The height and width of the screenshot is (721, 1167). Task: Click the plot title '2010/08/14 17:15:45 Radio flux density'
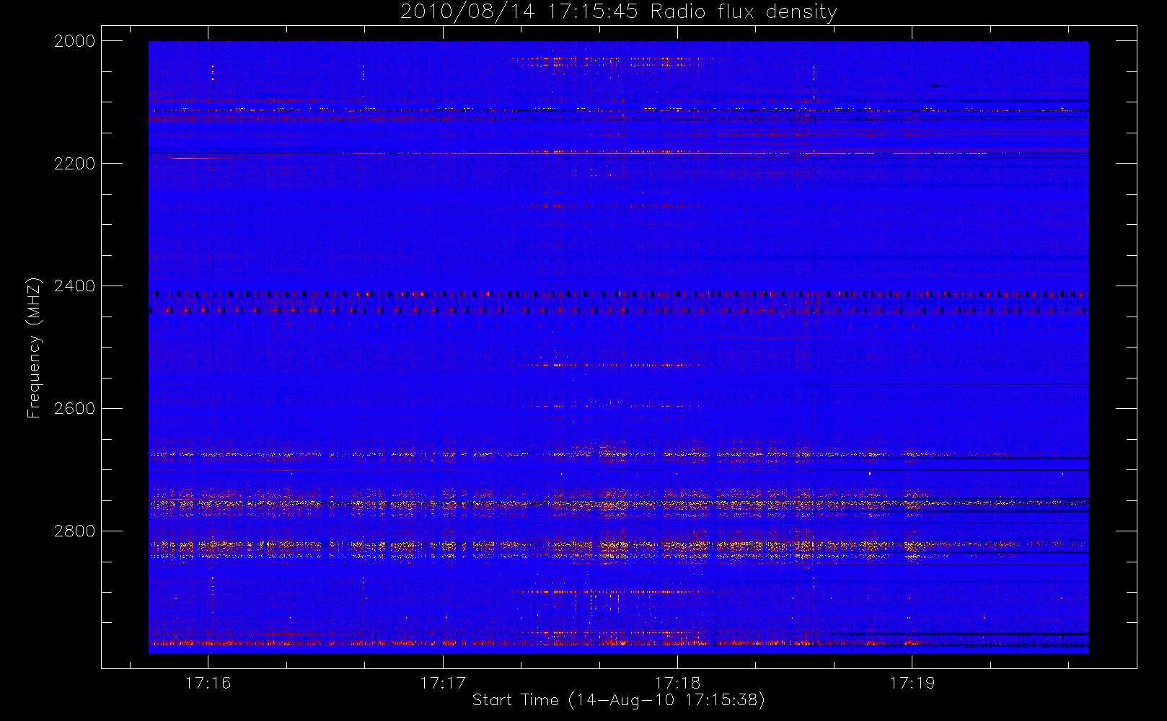(x=619, y=12)
